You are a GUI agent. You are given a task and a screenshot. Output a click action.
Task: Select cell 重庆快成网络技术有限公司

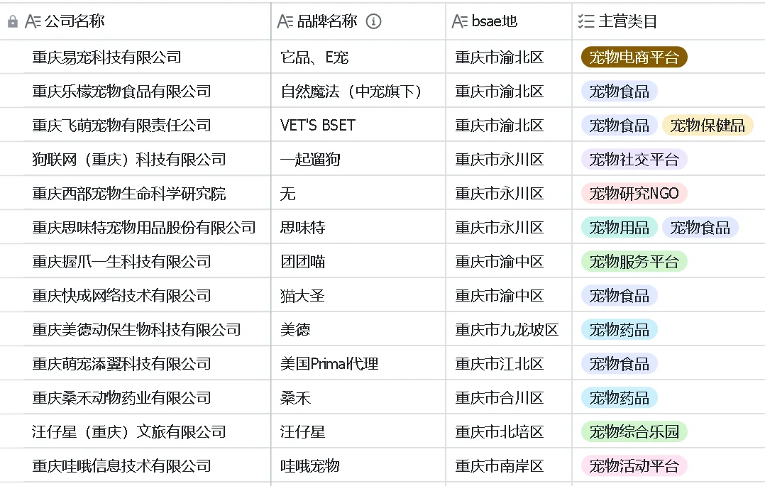135,296
